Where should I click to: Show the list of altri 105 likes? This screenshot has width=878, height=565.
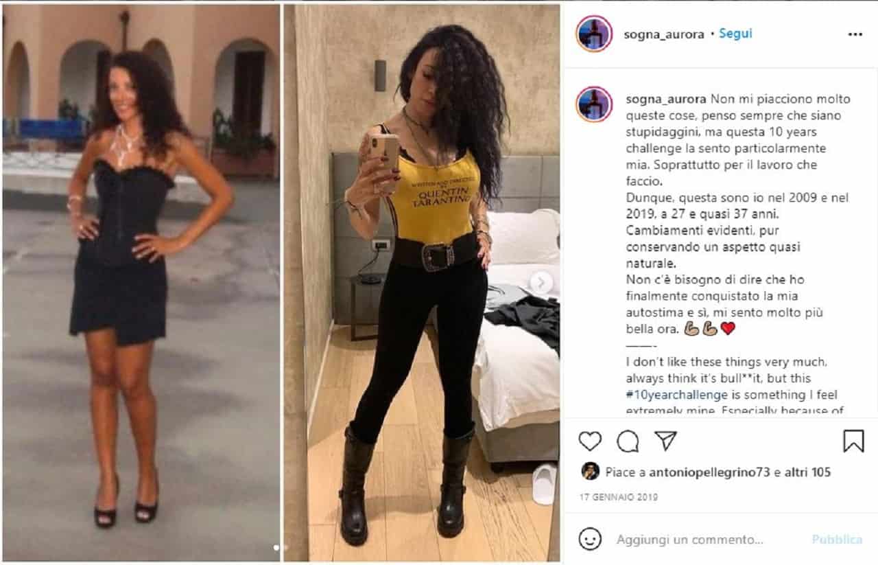click(807, 472)
